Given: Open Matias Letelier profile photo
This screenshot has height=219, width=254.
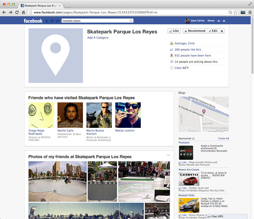Looking at the screenshot, I should (128, 115).
